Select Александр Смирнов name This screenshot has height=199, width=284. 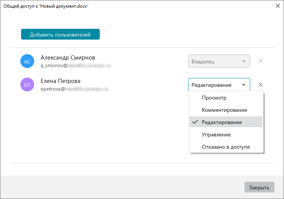68,58
